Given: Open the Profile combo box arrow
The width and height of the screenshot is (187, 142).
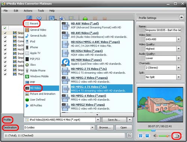Looking at the screenshot, I should tap(98, 120).
